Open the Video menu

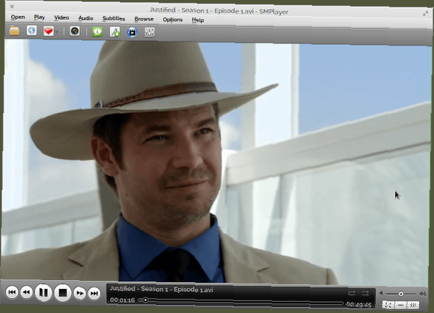coord(62,18)
